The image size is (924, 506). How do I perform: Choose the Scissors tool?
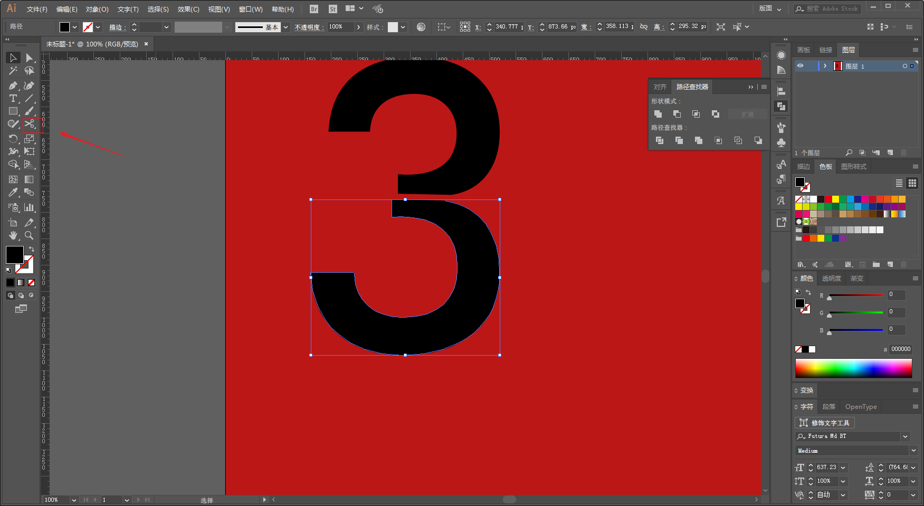click(30, 124)
